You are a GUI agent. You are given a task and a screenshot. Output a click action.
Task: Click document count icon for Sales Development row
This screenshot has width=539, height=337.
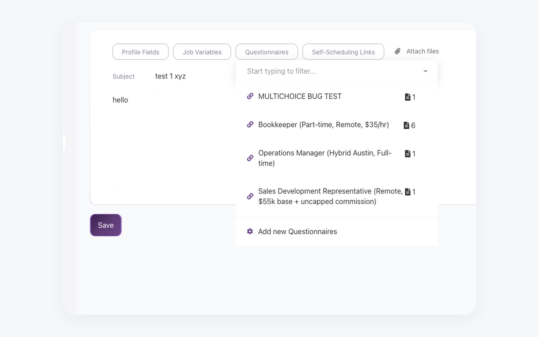click(x=408, y=192)
